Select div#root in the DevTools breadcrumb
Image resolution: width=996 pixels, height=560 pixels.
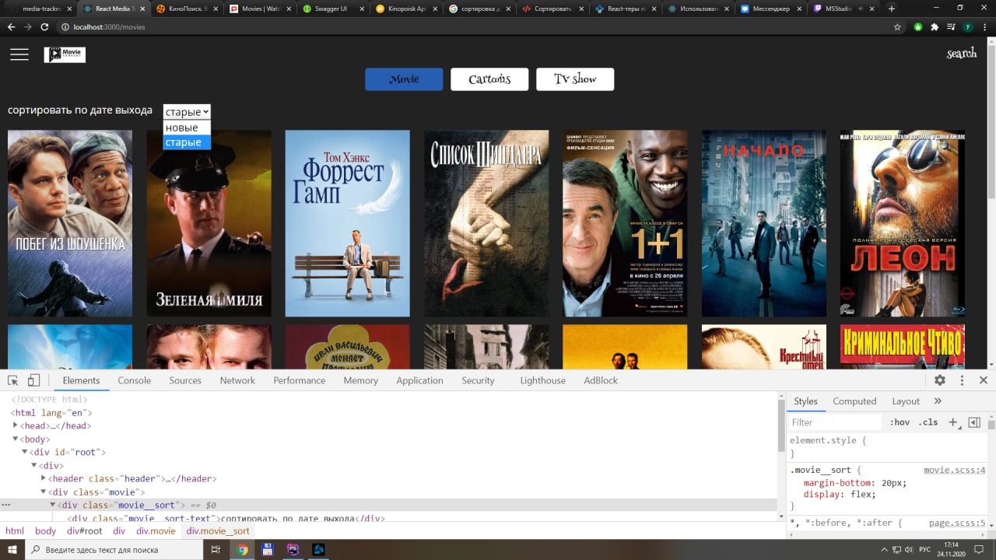tap(84, 531)
